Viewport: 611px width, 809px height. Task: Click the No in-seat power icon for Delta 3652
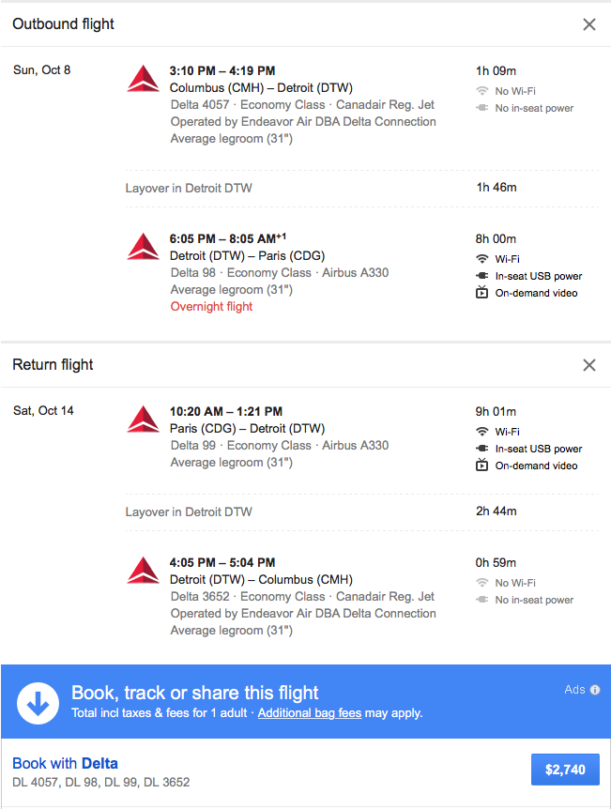tap(482, 600)
